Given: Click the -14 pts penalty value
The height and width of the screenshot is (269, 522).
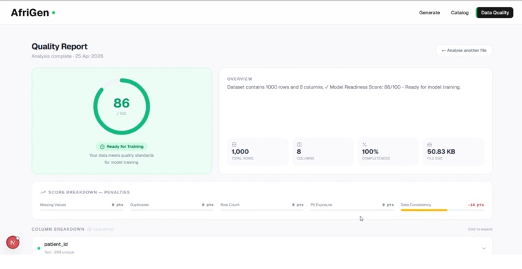Looking at the screenshot, I should (476, 205).
